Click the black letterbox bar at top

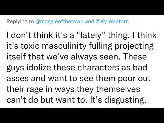point(82,7)
